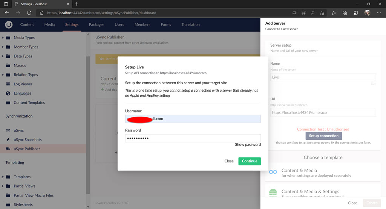Click the Templates folder icon
This screenshot has width=386, height=209.
coord(8,177)
